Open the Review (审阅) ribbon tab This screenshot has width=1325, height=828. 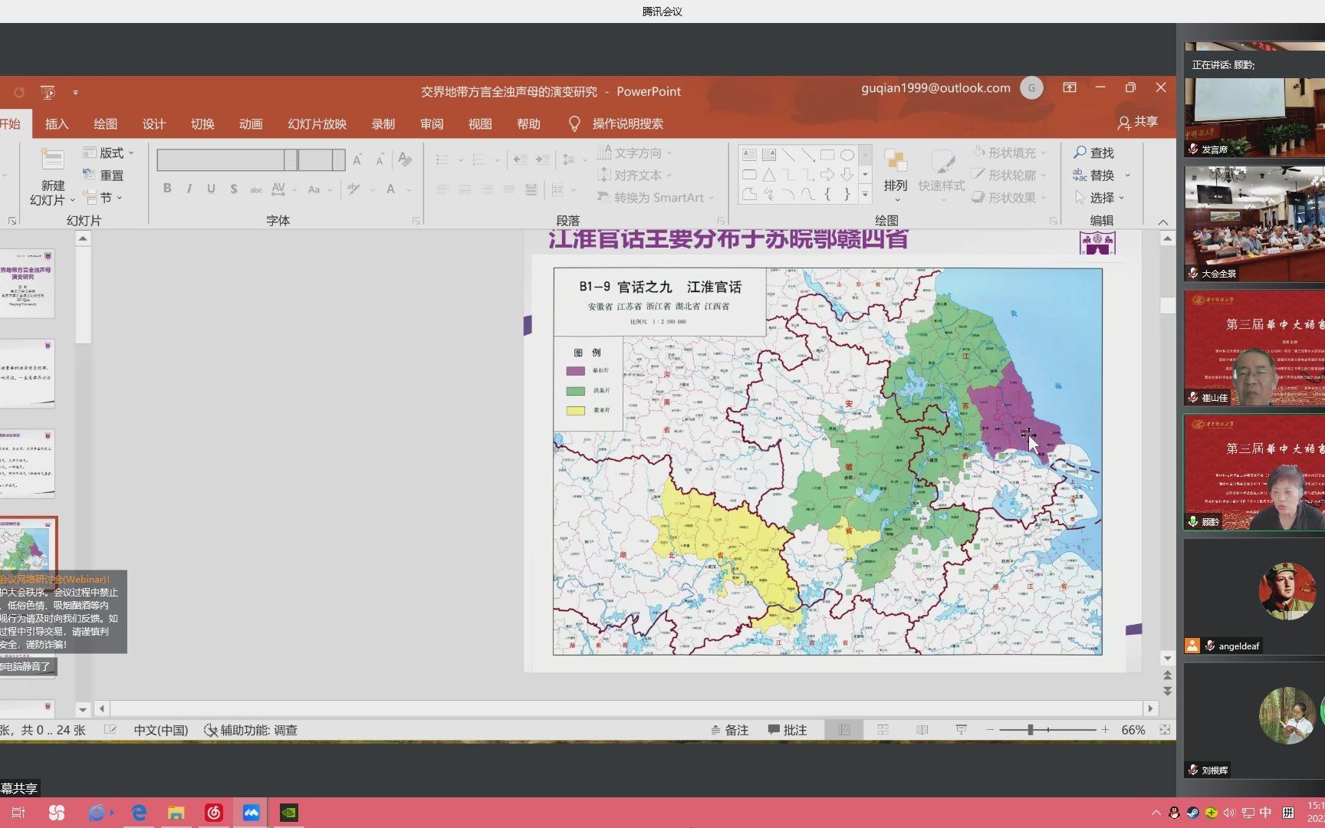[x=432, y=123]
